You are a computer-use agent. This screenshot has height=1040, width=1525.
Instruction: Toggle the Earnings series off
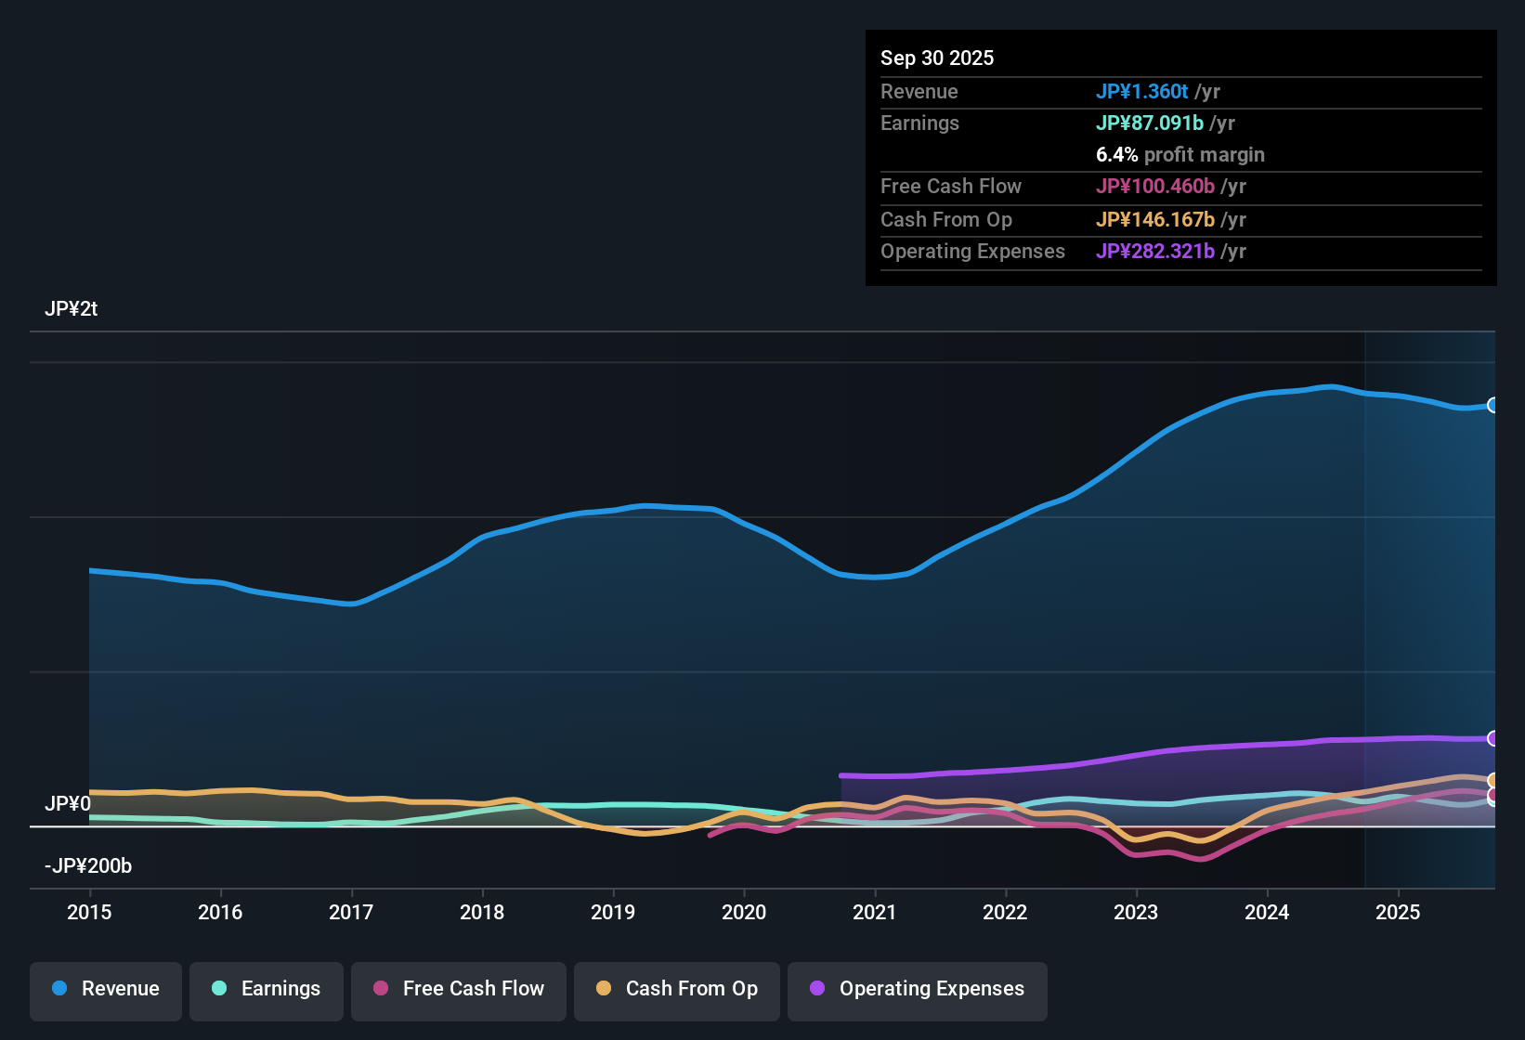[266, 989]
